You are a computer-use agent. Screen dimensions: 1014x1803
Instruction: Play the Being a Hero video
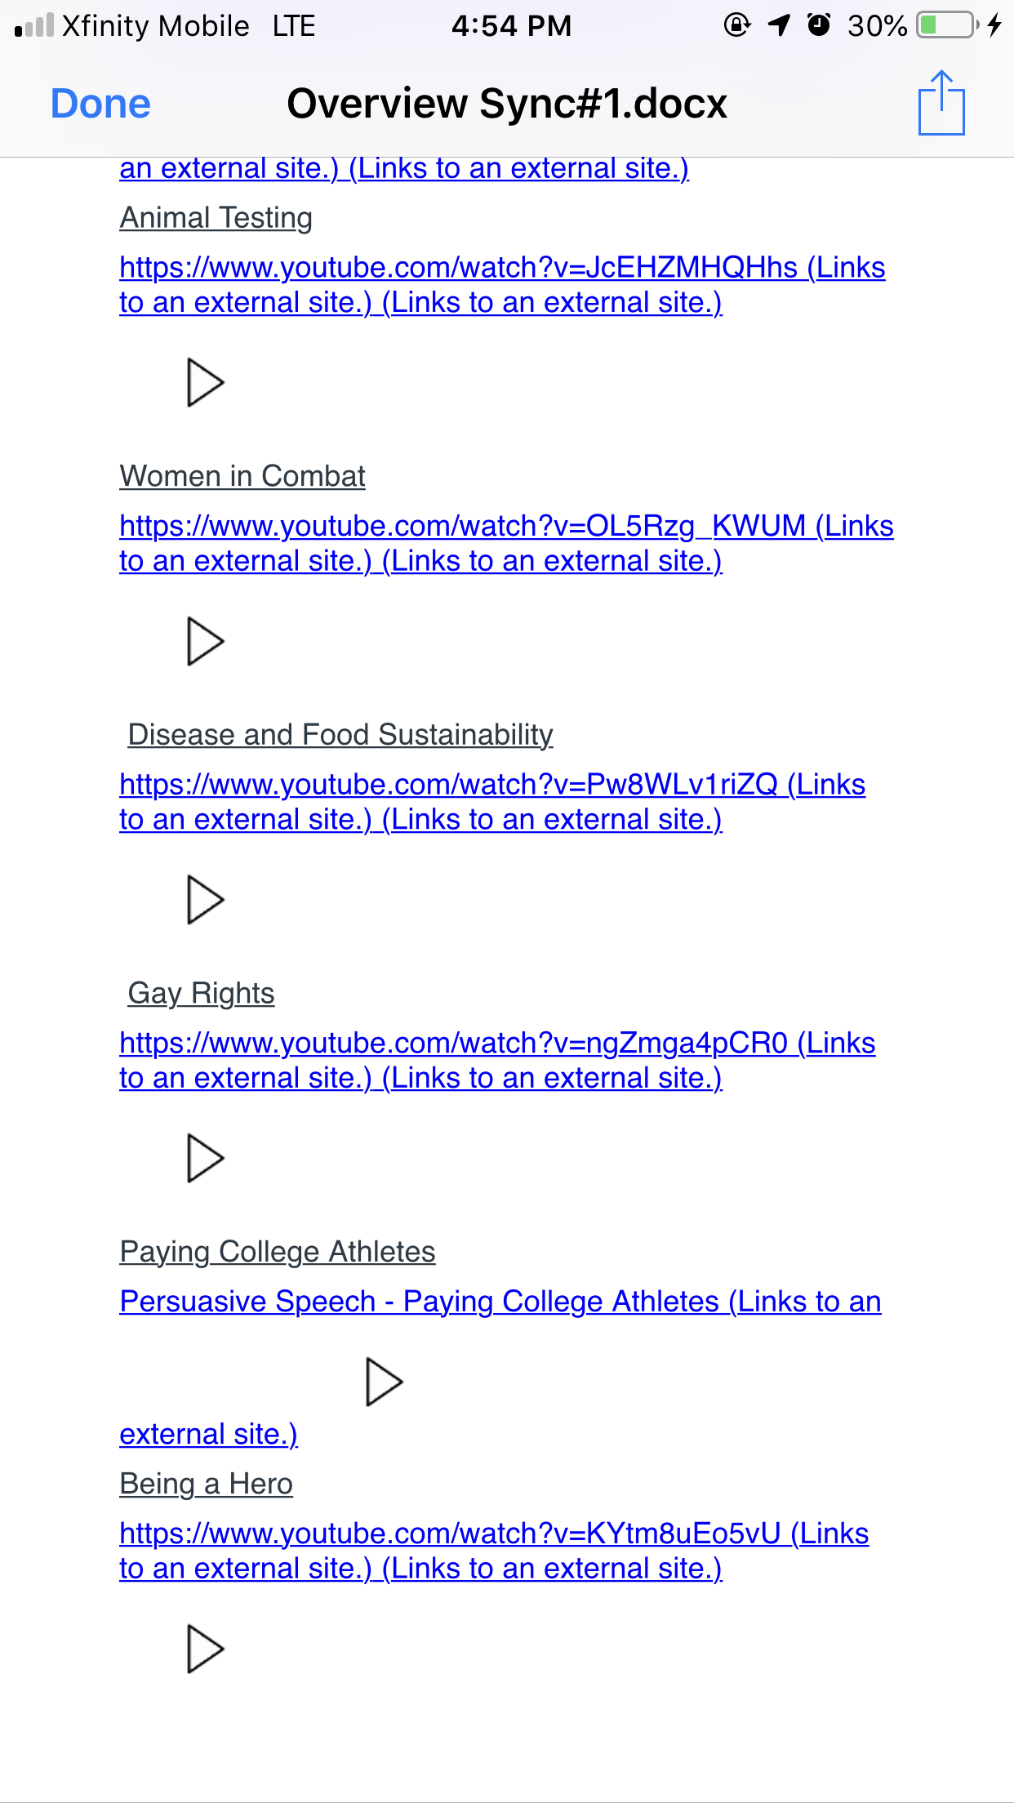[x=206, y=1649]
